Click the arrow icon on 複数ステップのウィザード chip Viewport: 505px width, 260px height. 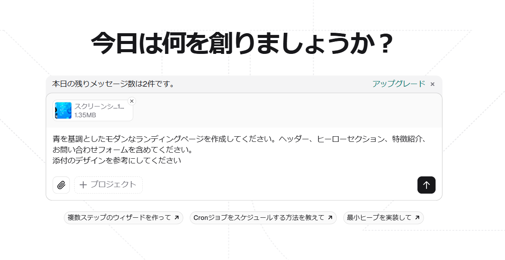point(176,218)
